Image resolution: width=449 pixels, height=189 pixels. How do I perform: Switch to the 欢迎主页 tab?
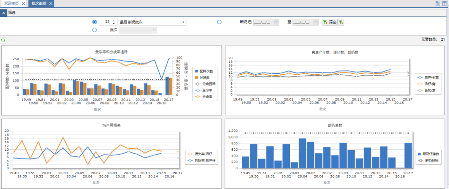[12, 4]
